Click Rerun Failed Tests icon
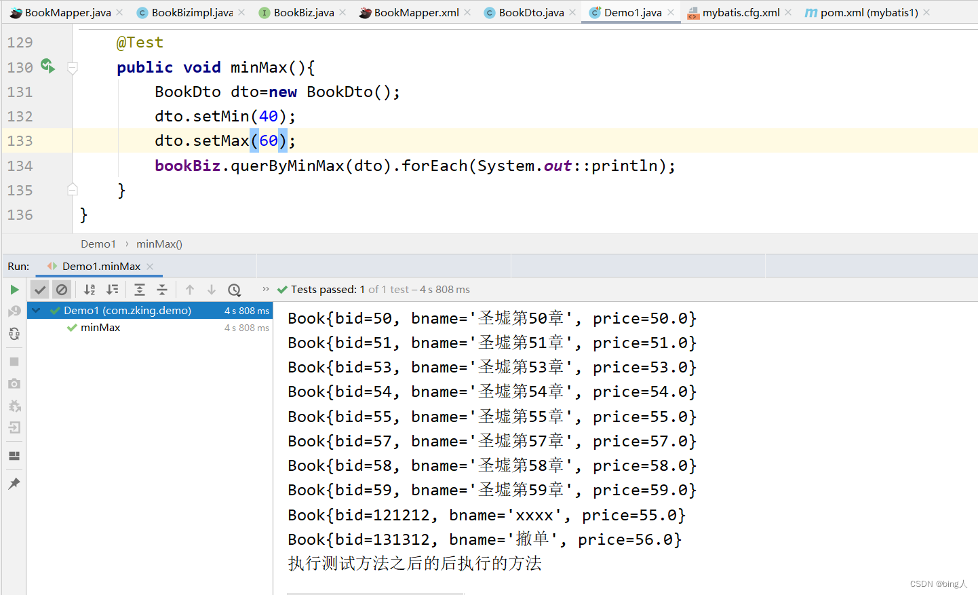 (14, 311)
